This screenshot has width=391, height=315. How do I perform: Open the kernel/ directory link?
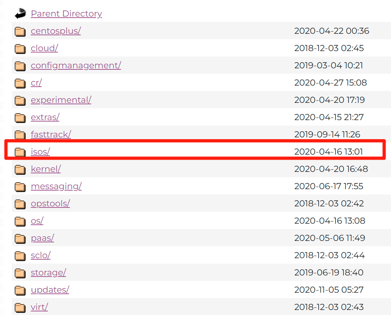pyautogui.click(x=46, y=169)
